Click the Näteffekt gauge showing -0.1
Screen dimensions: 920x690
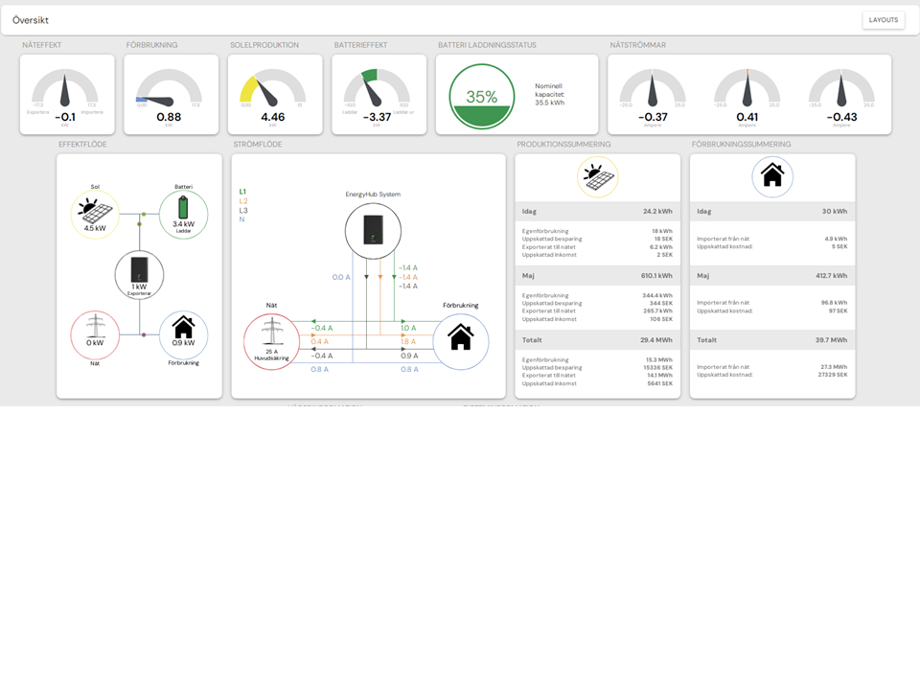click(x=66, y=94)
